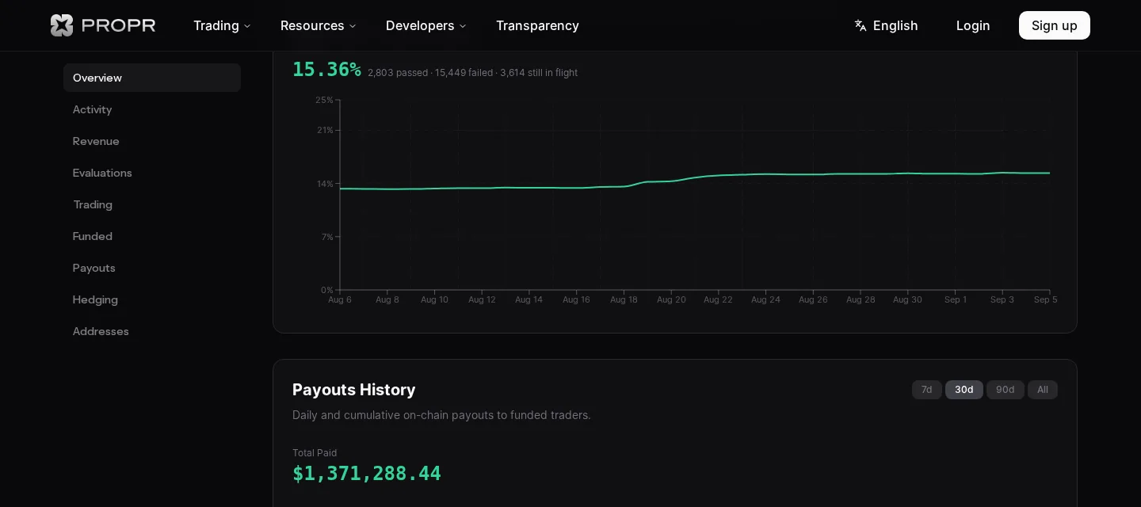Screen dimensions: 1141x507
Task: Expand the Developers dropdown menu
Action: [426, 25]
